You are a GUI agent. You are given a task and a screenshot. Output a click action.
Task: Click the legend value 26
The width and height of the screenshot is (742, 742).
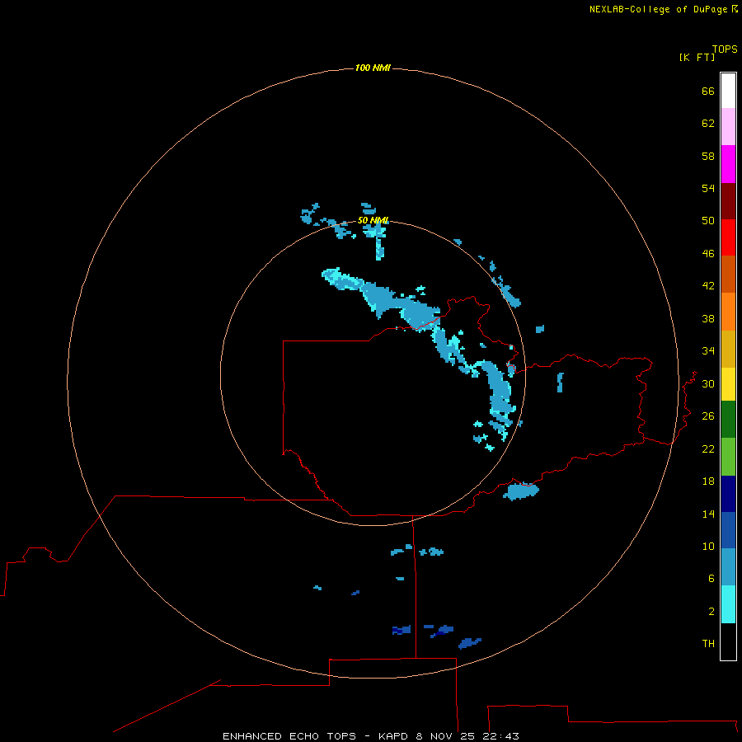(x=708, y=416)
